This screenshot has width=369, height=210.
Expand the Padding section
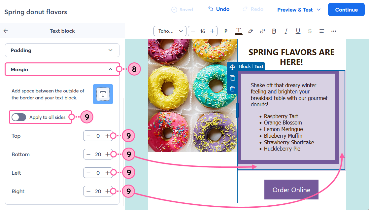click(x=62, y=50)
